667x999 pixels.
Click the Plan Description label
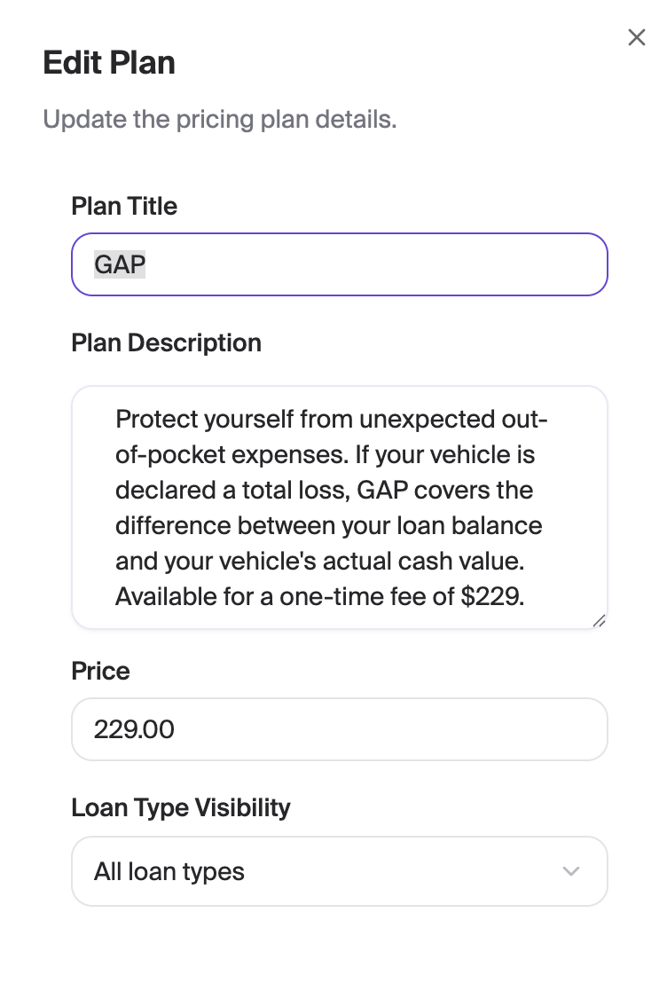click(x=166, y=342)
